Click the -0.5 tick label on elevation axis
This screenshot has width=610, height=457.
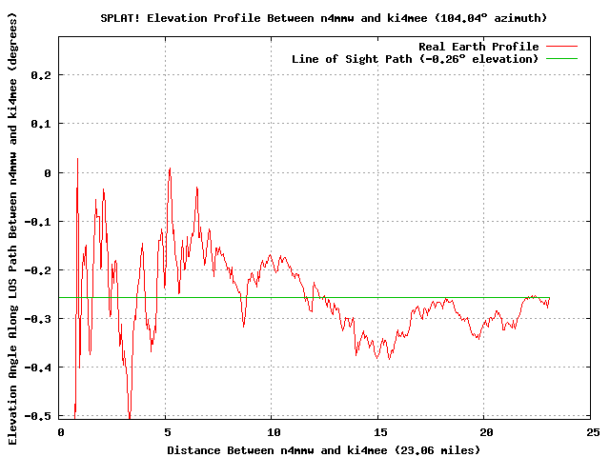(x=37, y=416)
